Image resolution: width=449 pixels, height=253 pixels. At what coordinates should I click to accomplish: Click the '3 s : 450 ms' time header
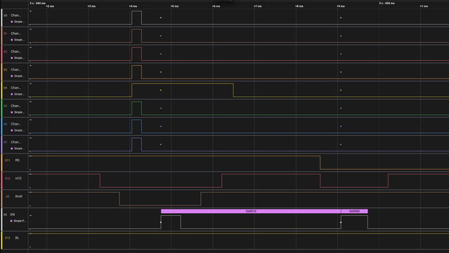pyautogui.click(x=387, y=3)
